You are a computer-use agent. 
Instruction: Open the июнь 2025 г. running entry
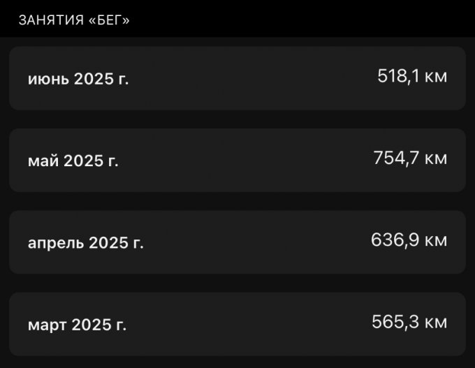coord(237,78)
